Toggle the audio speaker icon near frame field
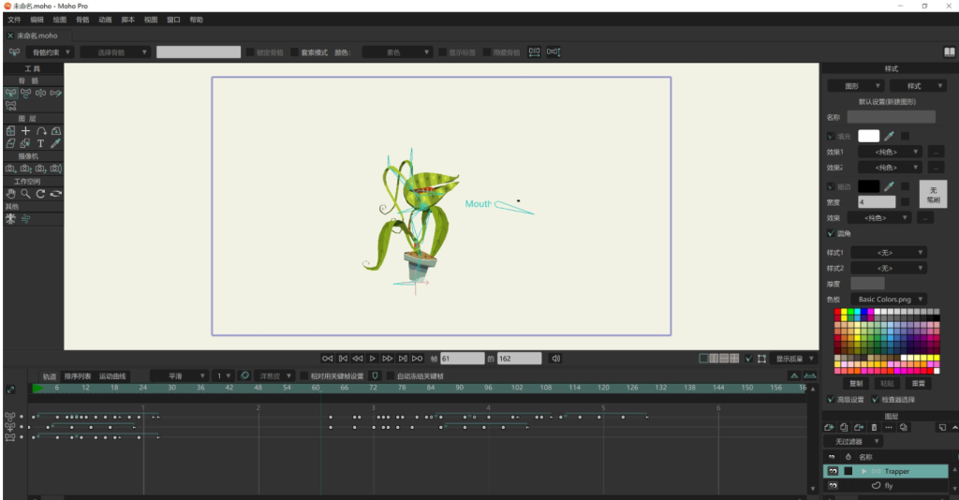Viewport: 959px width, 500px height. [556, 359]
